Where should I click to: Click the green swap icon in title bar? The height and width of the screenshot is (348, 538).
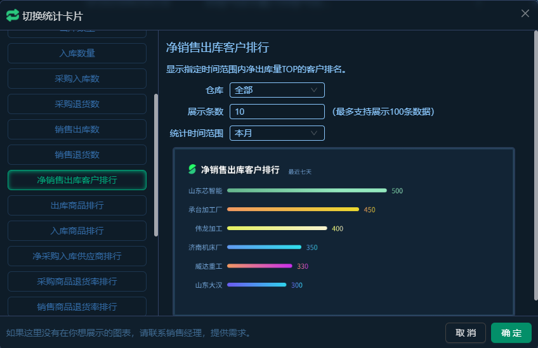coord(13,15)
